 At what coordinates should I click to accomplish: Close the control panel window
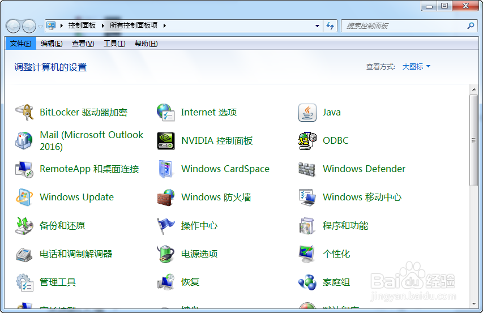[x=465, y=6]
